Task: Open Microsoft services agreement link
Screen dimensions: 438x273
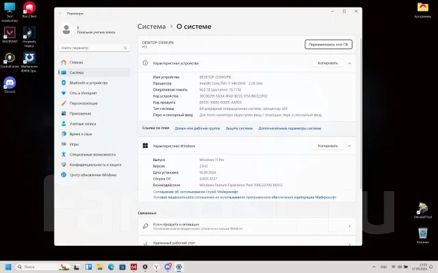Action: tap(196, 192)
